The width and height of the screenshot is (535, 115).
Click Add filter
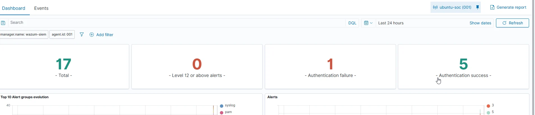(x=101, y=35)
